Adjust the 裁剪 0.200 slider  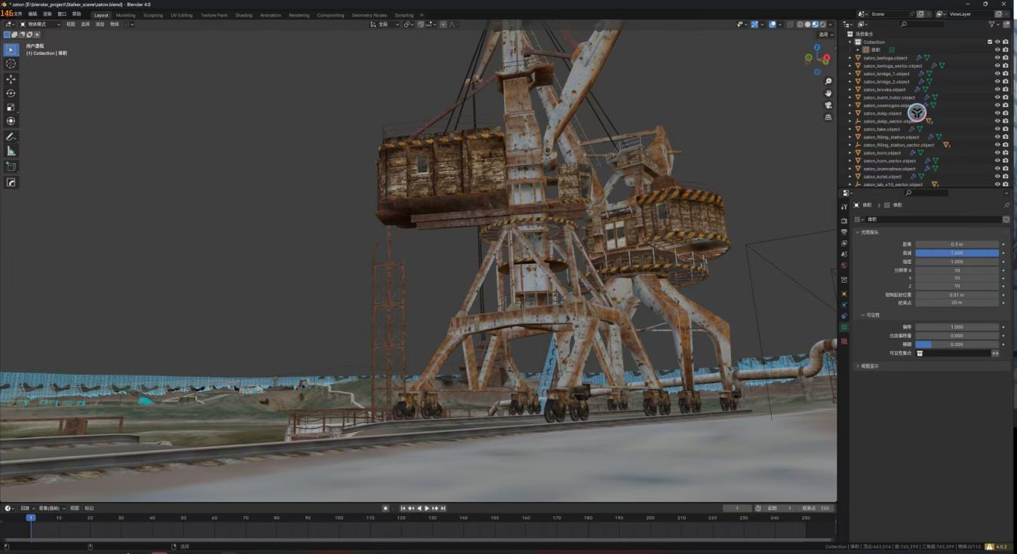point(957,344)
